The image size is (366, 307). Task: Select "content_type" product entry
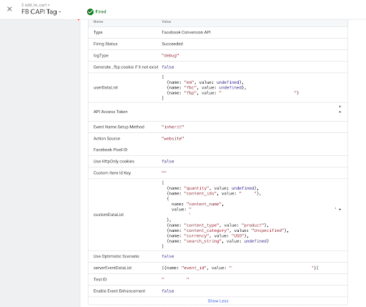[217, 225]
